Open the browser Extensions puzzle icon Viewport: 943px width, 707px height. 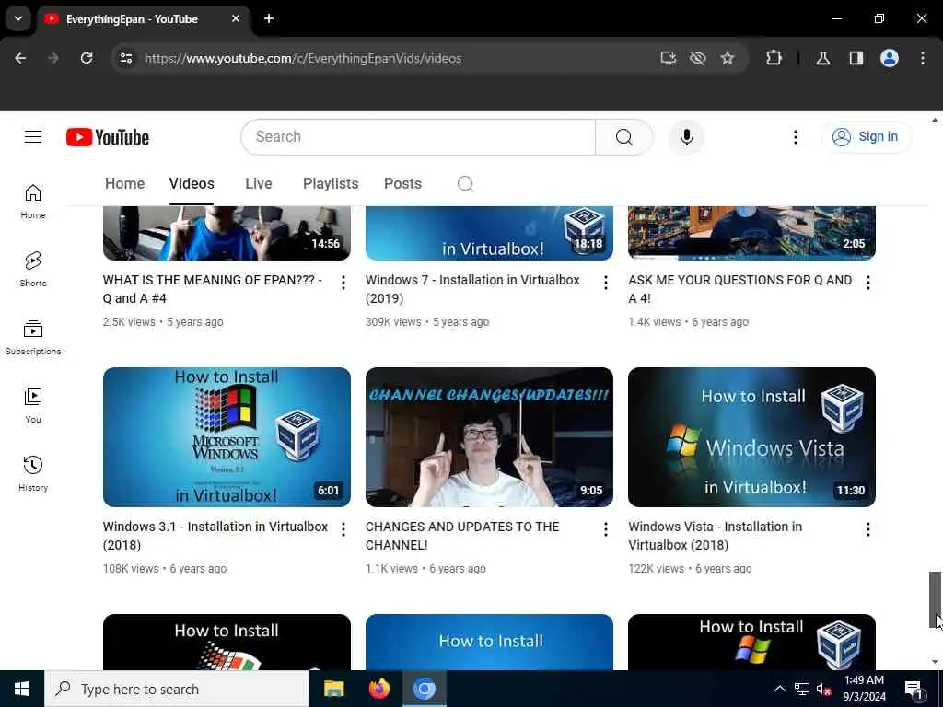click(774, 58)
